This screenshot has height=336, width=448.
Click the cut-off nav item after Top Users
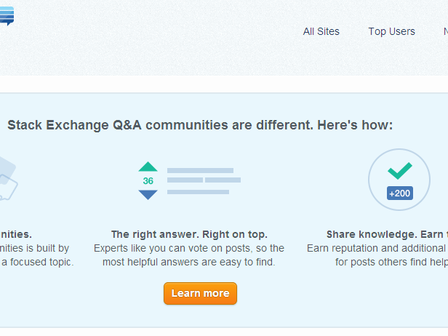click(445, 31)
